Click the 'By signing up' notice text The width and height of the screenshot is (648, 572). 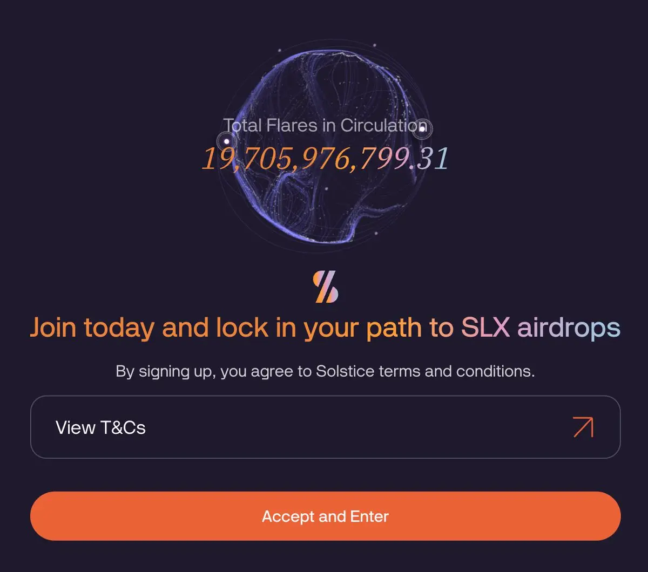[166, 372]
